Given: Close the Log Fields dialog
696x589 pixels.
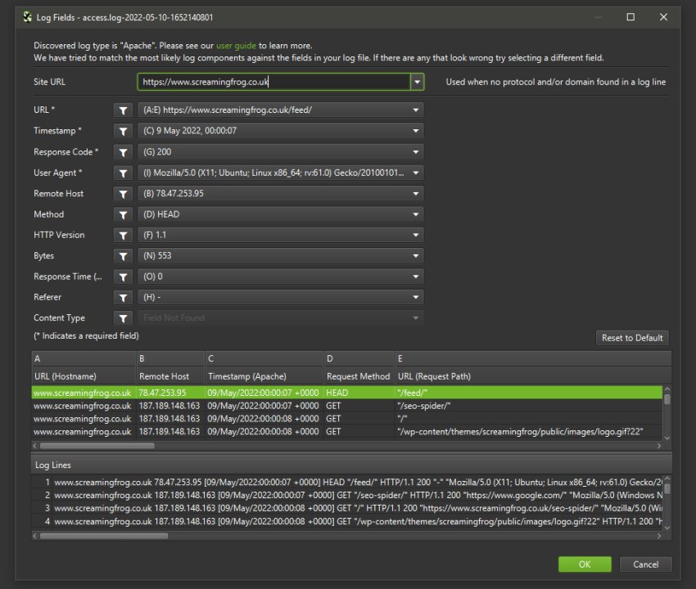Looking at the screenshot, I should tap(663, 17).
